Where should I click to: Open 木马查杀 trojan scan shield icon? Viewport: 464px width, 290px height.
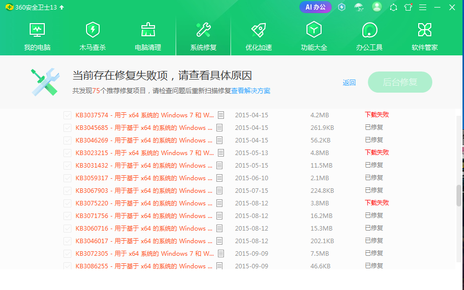(93, 30)
